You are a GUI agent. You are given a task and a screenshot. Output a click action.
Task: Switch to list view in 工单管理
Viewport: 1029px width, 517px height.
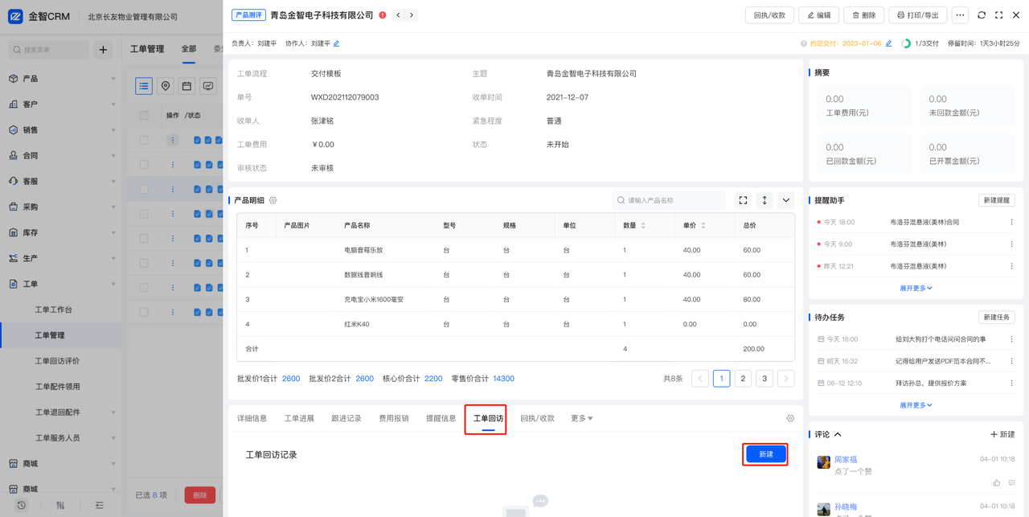144,86
